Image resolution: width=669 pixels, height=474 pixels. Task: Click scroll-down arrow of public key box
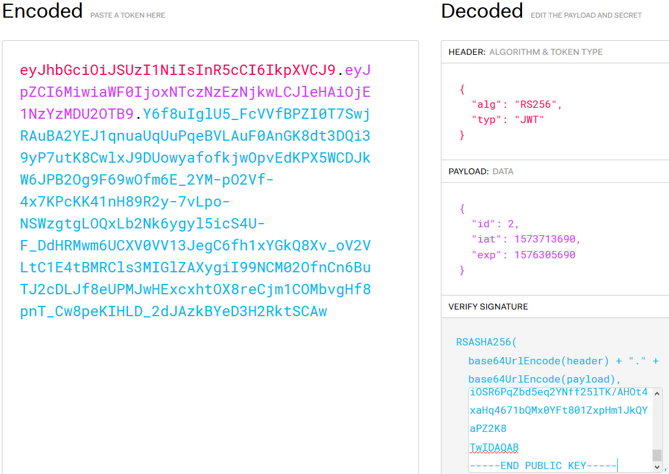click(x=657, y=467)
